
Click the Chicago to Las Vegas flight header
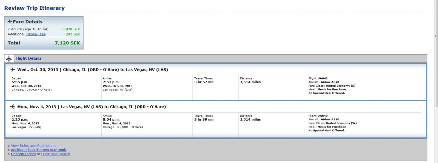[92, 70]
